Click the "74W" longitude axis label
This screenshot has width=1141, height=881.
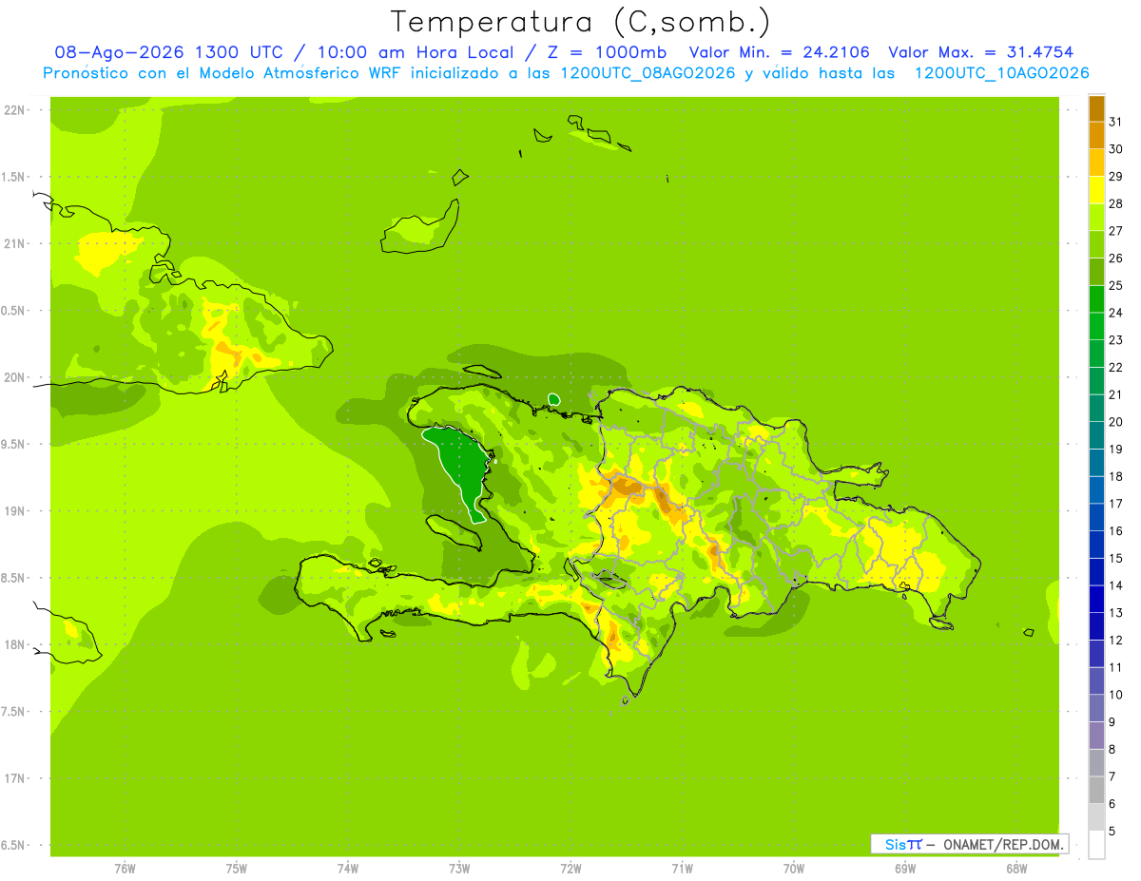pyautogui.click(x=348, y=868)
